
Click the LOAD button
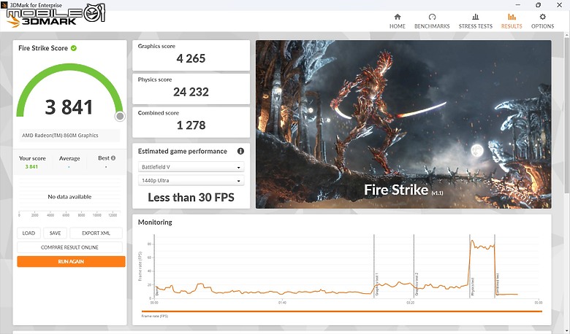28,233
